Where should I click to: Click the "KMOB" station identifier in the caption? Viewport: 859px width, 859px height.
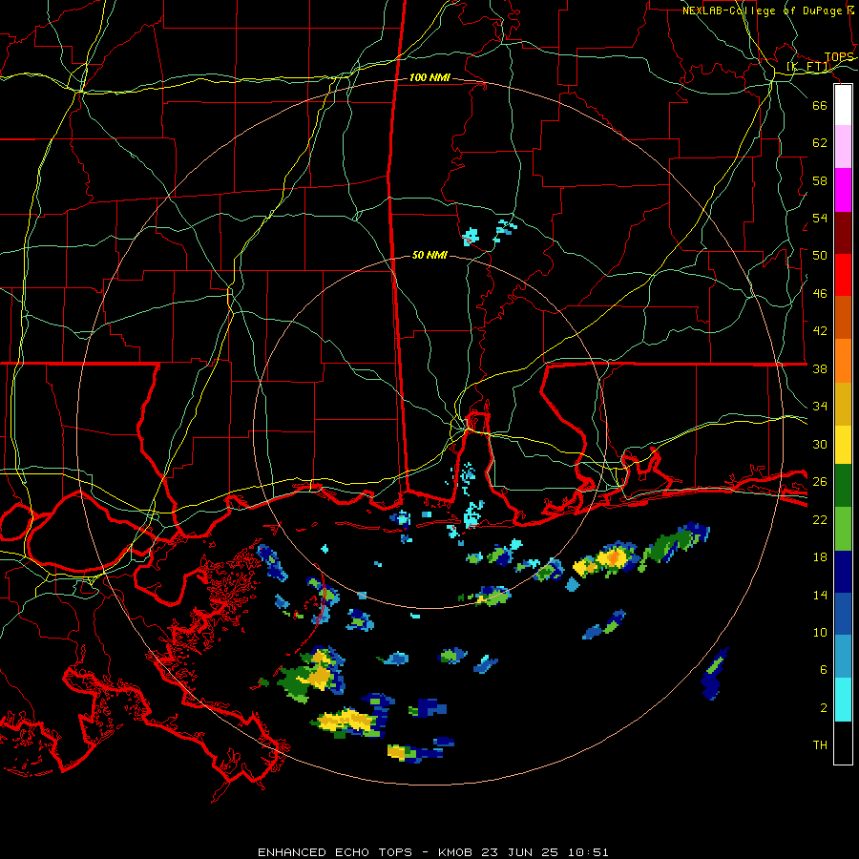pos(456,852)
